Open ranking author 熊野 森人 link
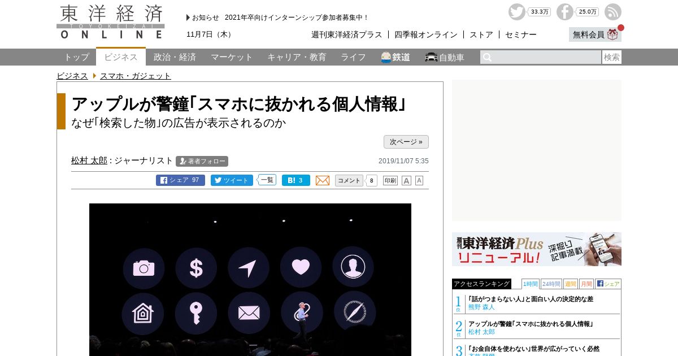This screenshot has width=678, height=356. tap(481, 307)
